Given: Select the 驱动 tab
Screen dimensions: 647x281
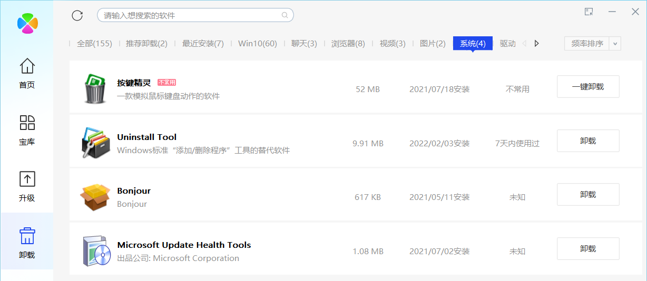Looking at the screenshot, I should click(508, 44).
